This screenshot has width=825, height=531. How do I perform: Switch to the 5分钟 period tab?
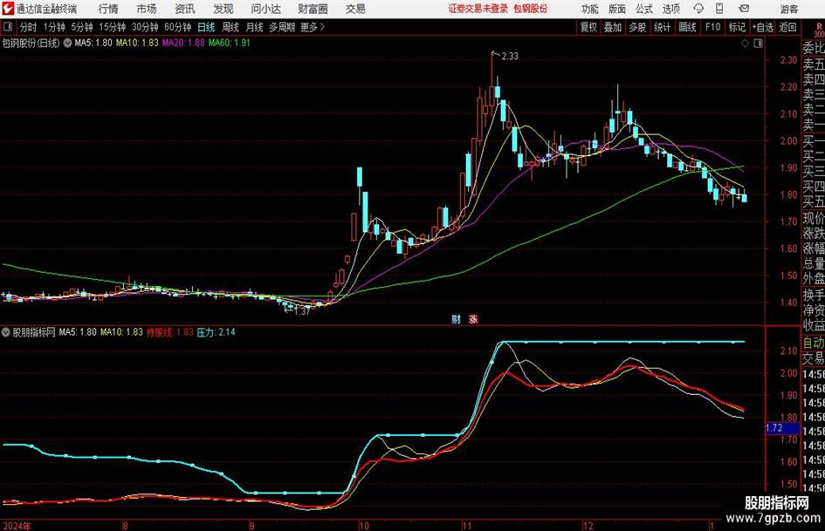click(x=82, y=27)
